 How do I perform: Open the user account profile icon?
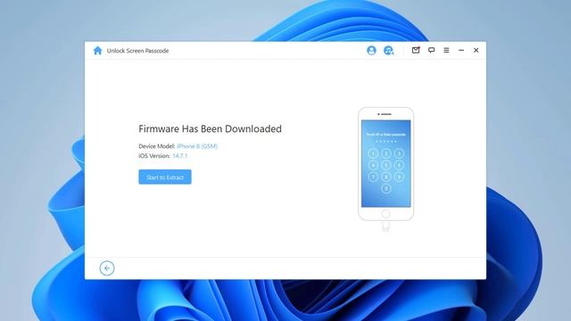pyautogui.click(x=371, y=50)
